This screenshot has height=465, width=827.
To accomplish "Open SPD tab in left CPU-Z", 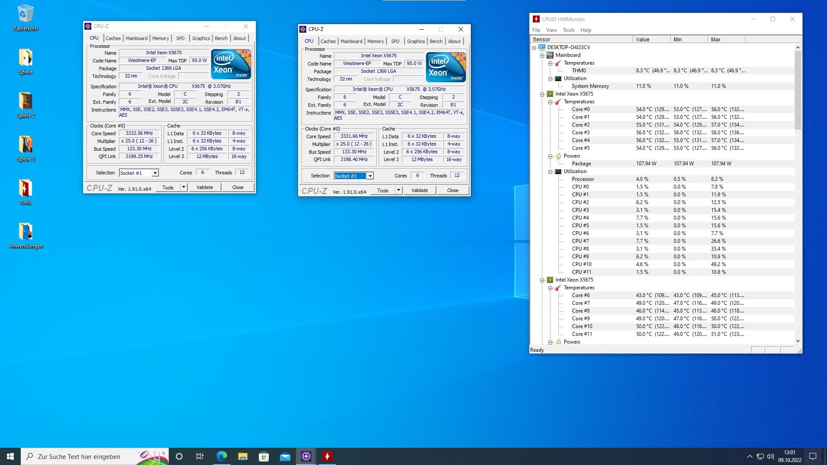I will tap(180, 38).
